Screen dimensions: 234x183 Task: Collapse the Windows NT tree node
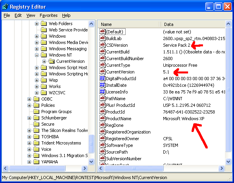point(37,55)
